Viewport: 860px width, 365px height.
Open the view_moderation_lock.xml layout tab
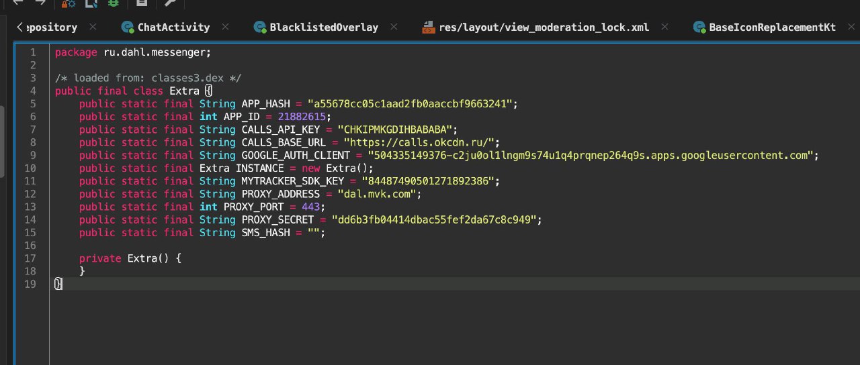click(x=544, y=28)
